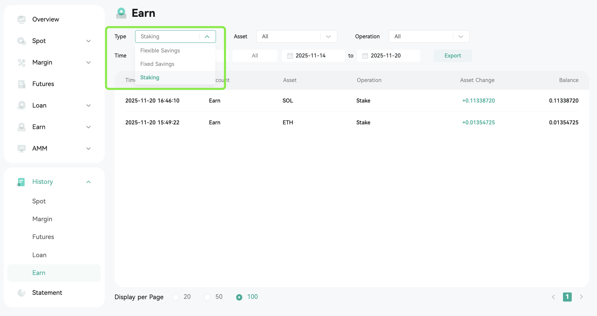The width and height of the screenshot is (597, 316).
Task: Collapse the History section chevron
Action: (89, 182)
